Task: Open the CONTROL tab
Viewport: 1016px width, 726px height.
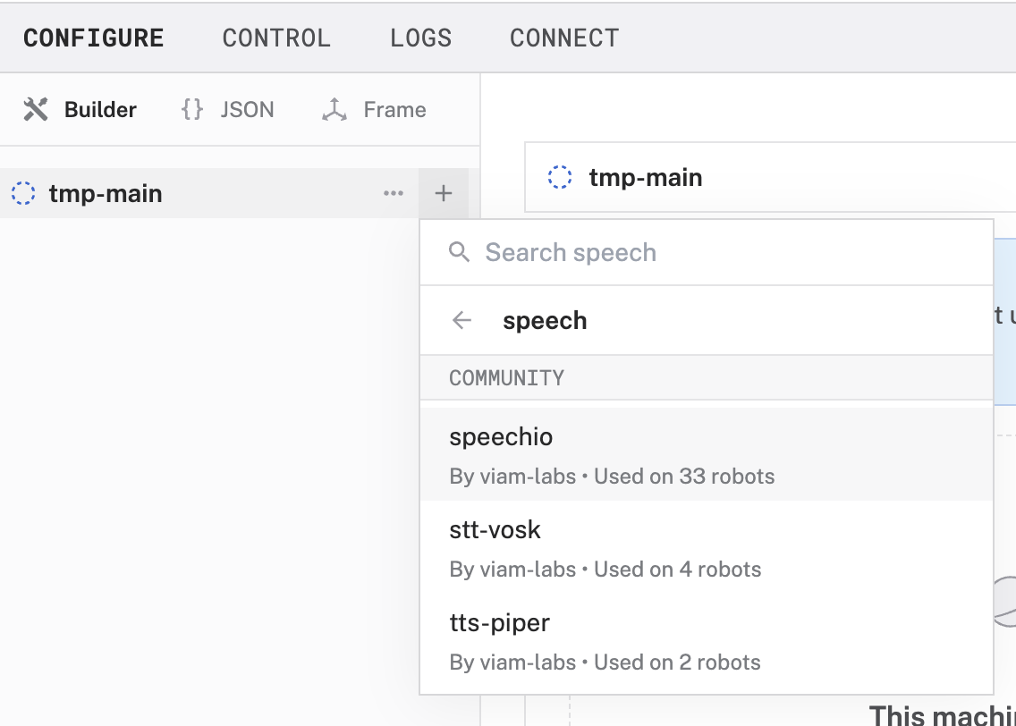Action: coord(276,38)
